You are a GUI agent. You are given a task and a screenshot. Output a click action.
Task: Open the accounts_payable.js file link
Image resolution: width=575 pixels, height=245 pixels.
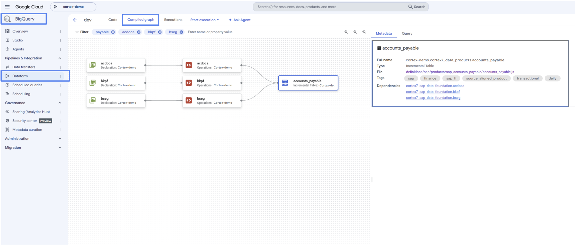[460, 72]
